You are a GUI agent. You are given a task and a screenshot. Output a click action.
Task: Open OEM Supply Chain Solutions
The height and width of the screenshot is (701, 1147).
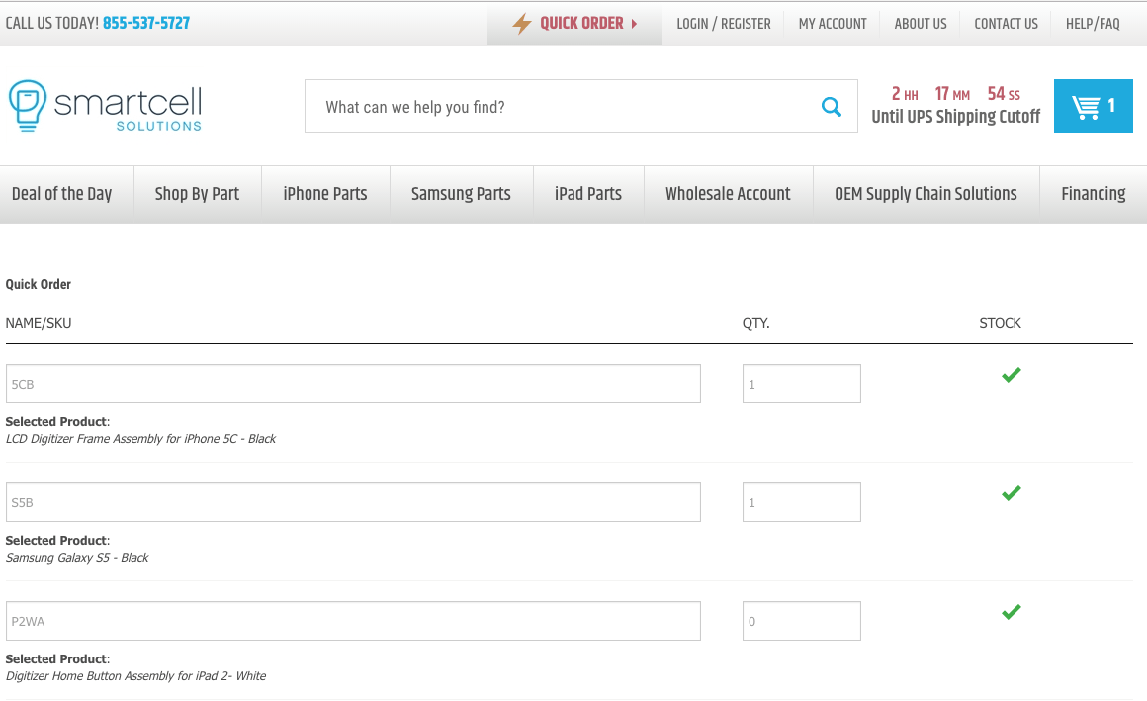point(926,194)
